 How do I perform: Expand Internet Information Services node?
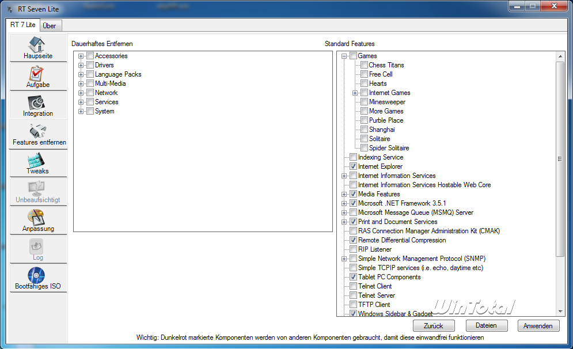pos(344,176)
